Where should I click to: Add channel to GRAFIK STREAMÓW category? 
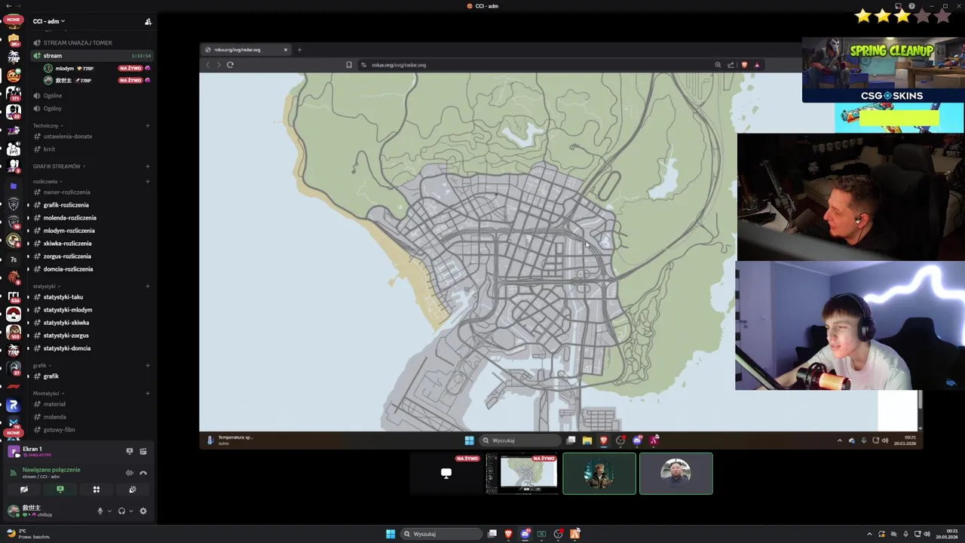click(147, 167)
